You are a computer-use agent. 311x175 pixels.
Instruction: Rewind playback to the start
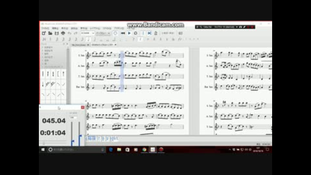123,33
